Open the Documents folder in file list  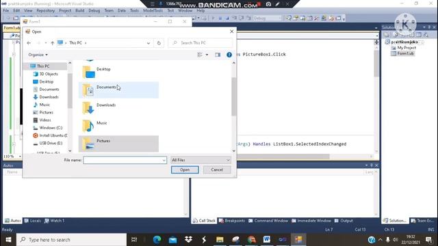coord(118,90)
